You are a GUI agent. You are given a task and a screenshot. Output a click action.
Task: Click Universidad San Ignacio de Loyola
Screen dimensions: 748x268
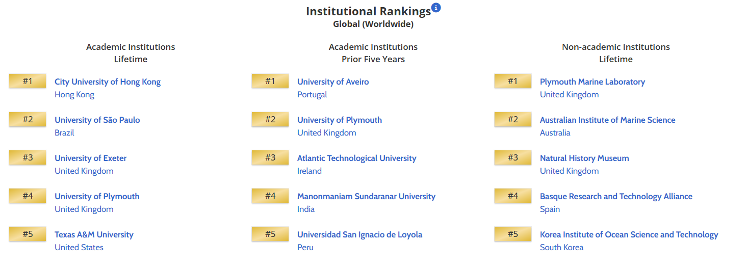pos(359,234)
